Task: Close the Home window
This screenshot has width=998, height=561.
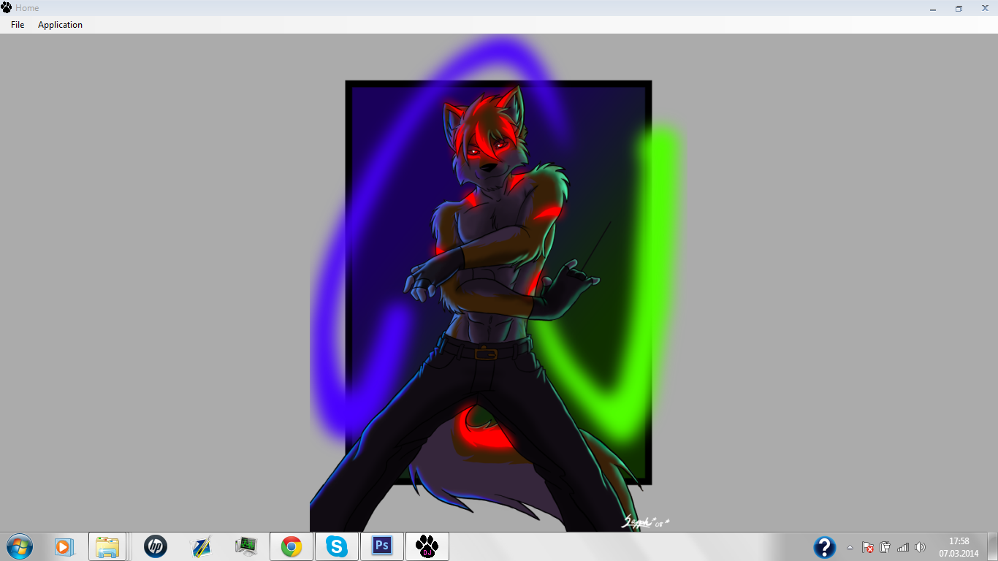Action: click(x=985, y=8)
